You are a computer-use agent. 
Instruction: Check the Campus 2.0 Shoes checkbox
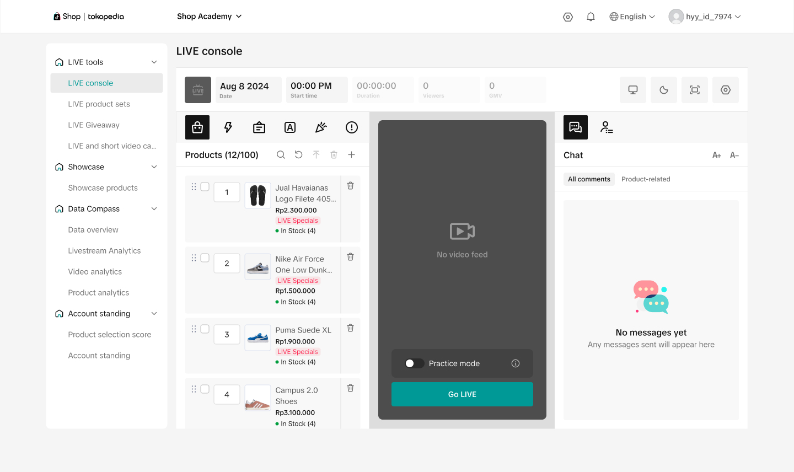coord(205,389)
